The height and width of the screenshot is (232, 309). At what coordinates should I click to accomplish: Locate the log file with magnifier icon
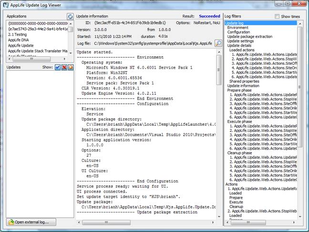click(218, 43)
